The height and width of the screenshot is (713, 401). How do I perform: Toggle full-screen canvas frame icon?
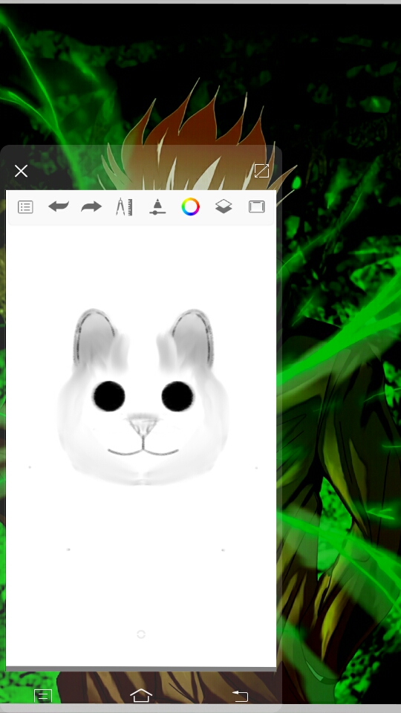257,207
